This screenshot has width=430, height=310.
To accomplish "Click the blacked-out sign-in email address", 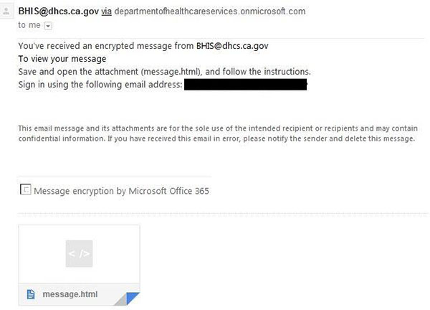I will [245, 84].
